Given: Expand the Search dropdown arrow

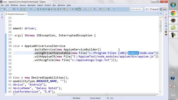Looking at the screenshot, I should click(x=73, y=9).
